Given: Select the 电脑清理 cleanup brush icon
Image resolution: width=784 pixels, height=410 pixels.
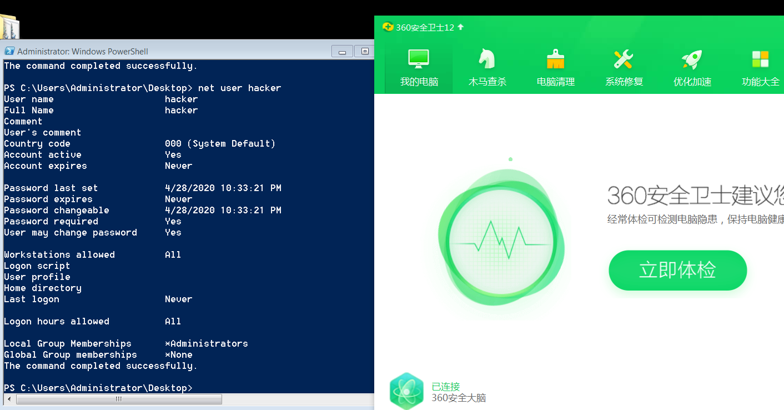Looking at the screenshot, I should tap(555, 59).
